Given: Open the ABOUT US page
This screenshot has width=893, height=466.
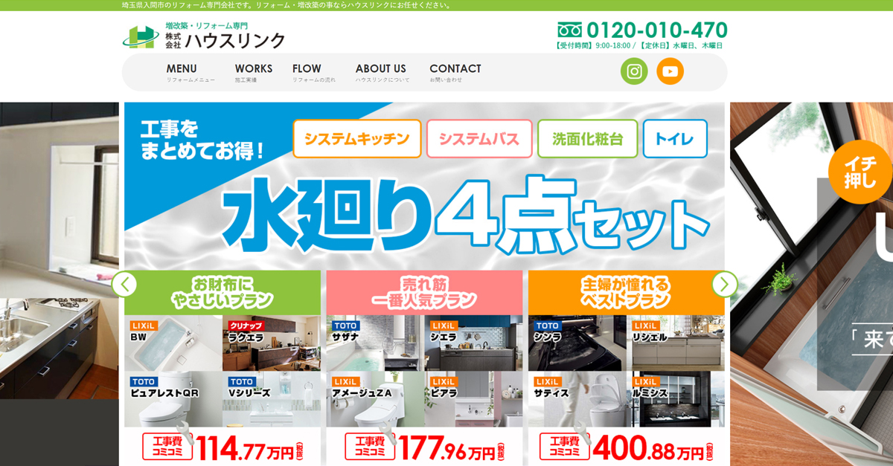Looking at the screenshot, I should 383,73.
